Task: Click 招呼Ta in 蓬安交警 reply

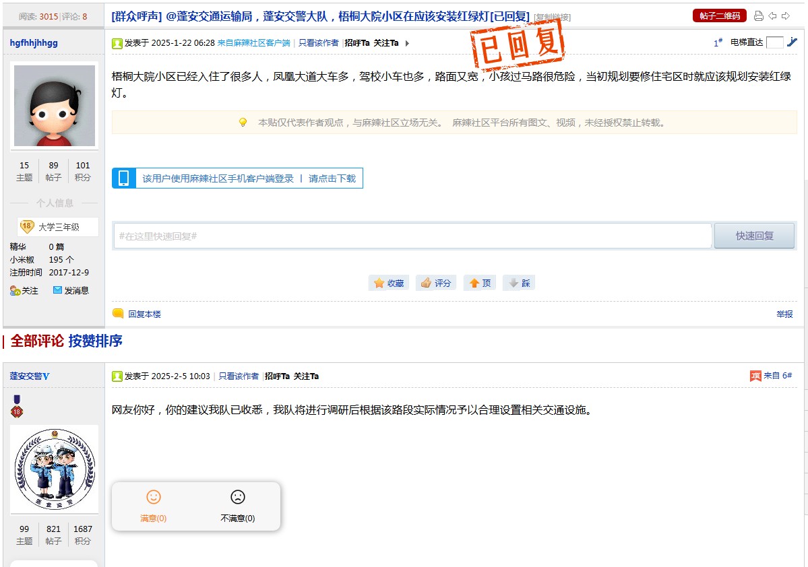Action: click(277, 376)
